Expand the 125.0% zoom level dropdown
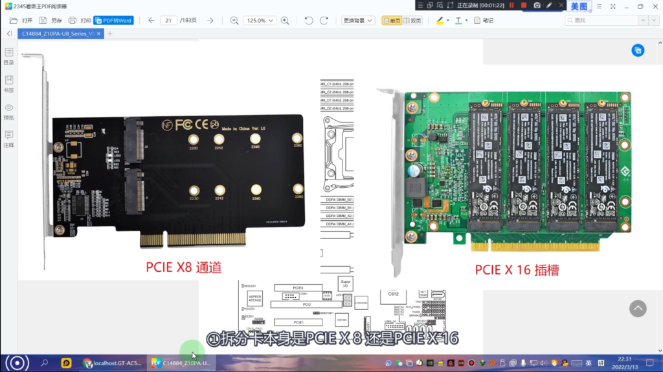 259,21
